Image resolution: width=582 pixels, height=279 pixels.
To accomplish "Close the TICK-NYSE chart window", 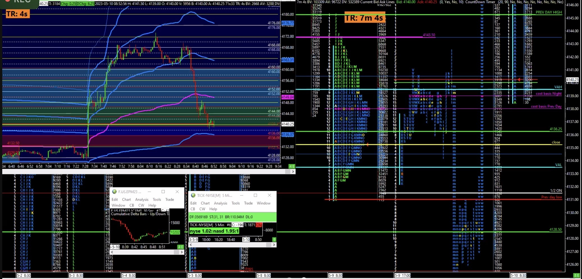I will [x=269, y=195].
